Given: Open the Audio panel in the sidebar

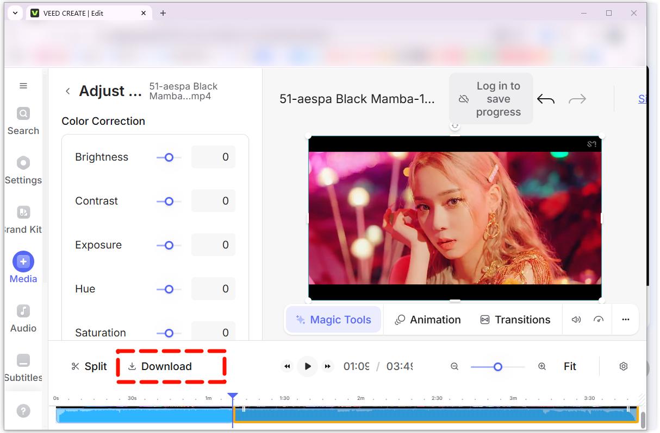Looking at the screenshot, I should point(23,319).
